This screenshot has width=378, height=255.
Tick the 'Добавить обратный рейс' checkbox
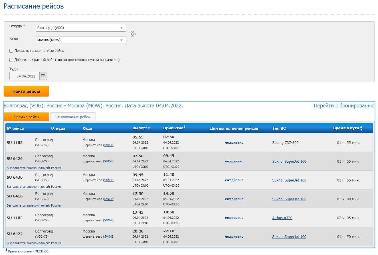click(x=11, y=60)
